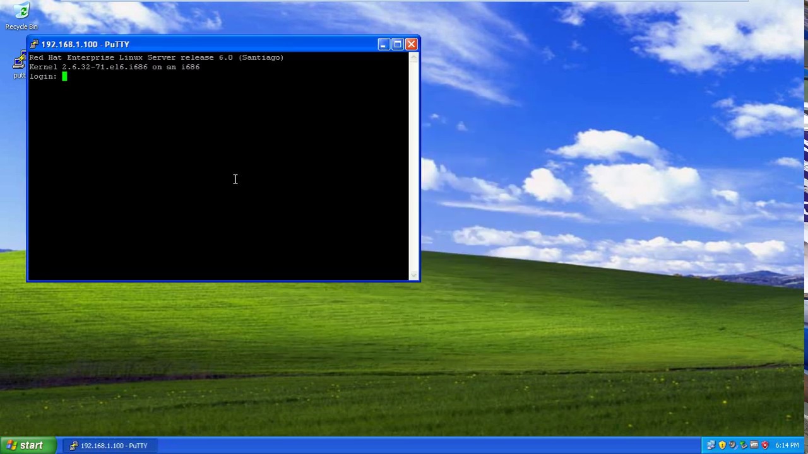
Task: Open the network computers tray icon
Action: click(x=711, y=445)
